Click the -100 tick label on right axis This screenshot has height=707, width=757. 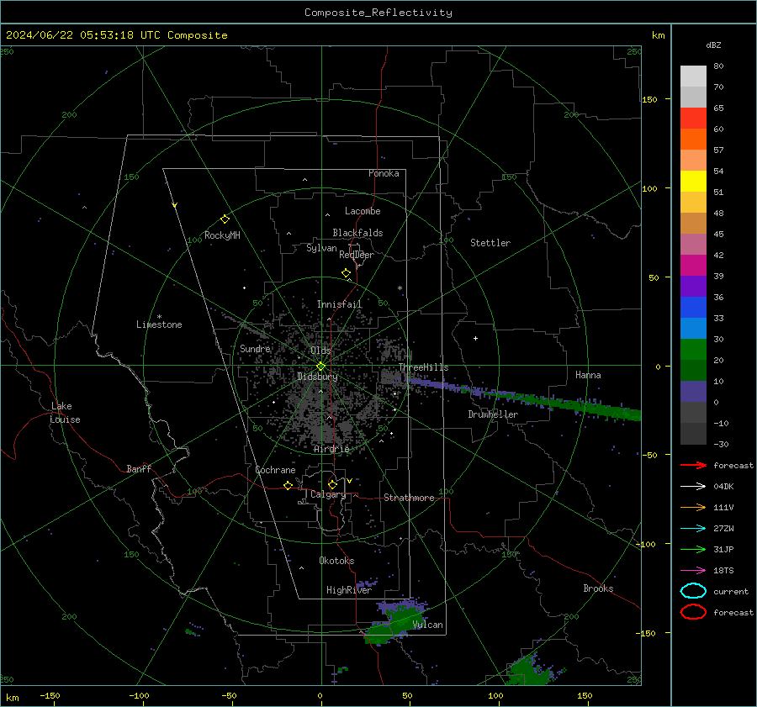pos(645,544)
